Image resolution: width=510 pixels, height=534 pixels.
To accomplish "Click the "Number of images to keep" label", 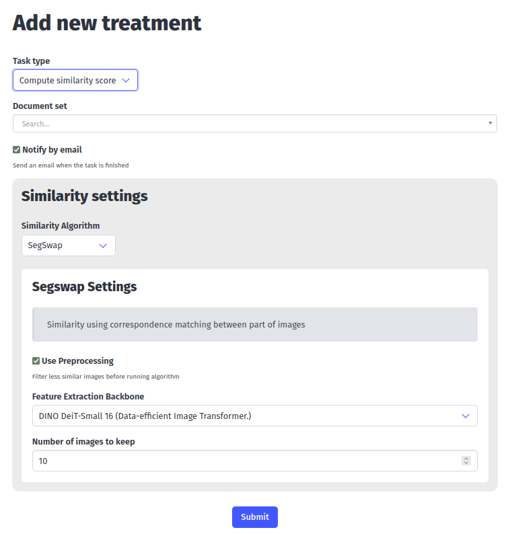I will click(x=83, y=442).
